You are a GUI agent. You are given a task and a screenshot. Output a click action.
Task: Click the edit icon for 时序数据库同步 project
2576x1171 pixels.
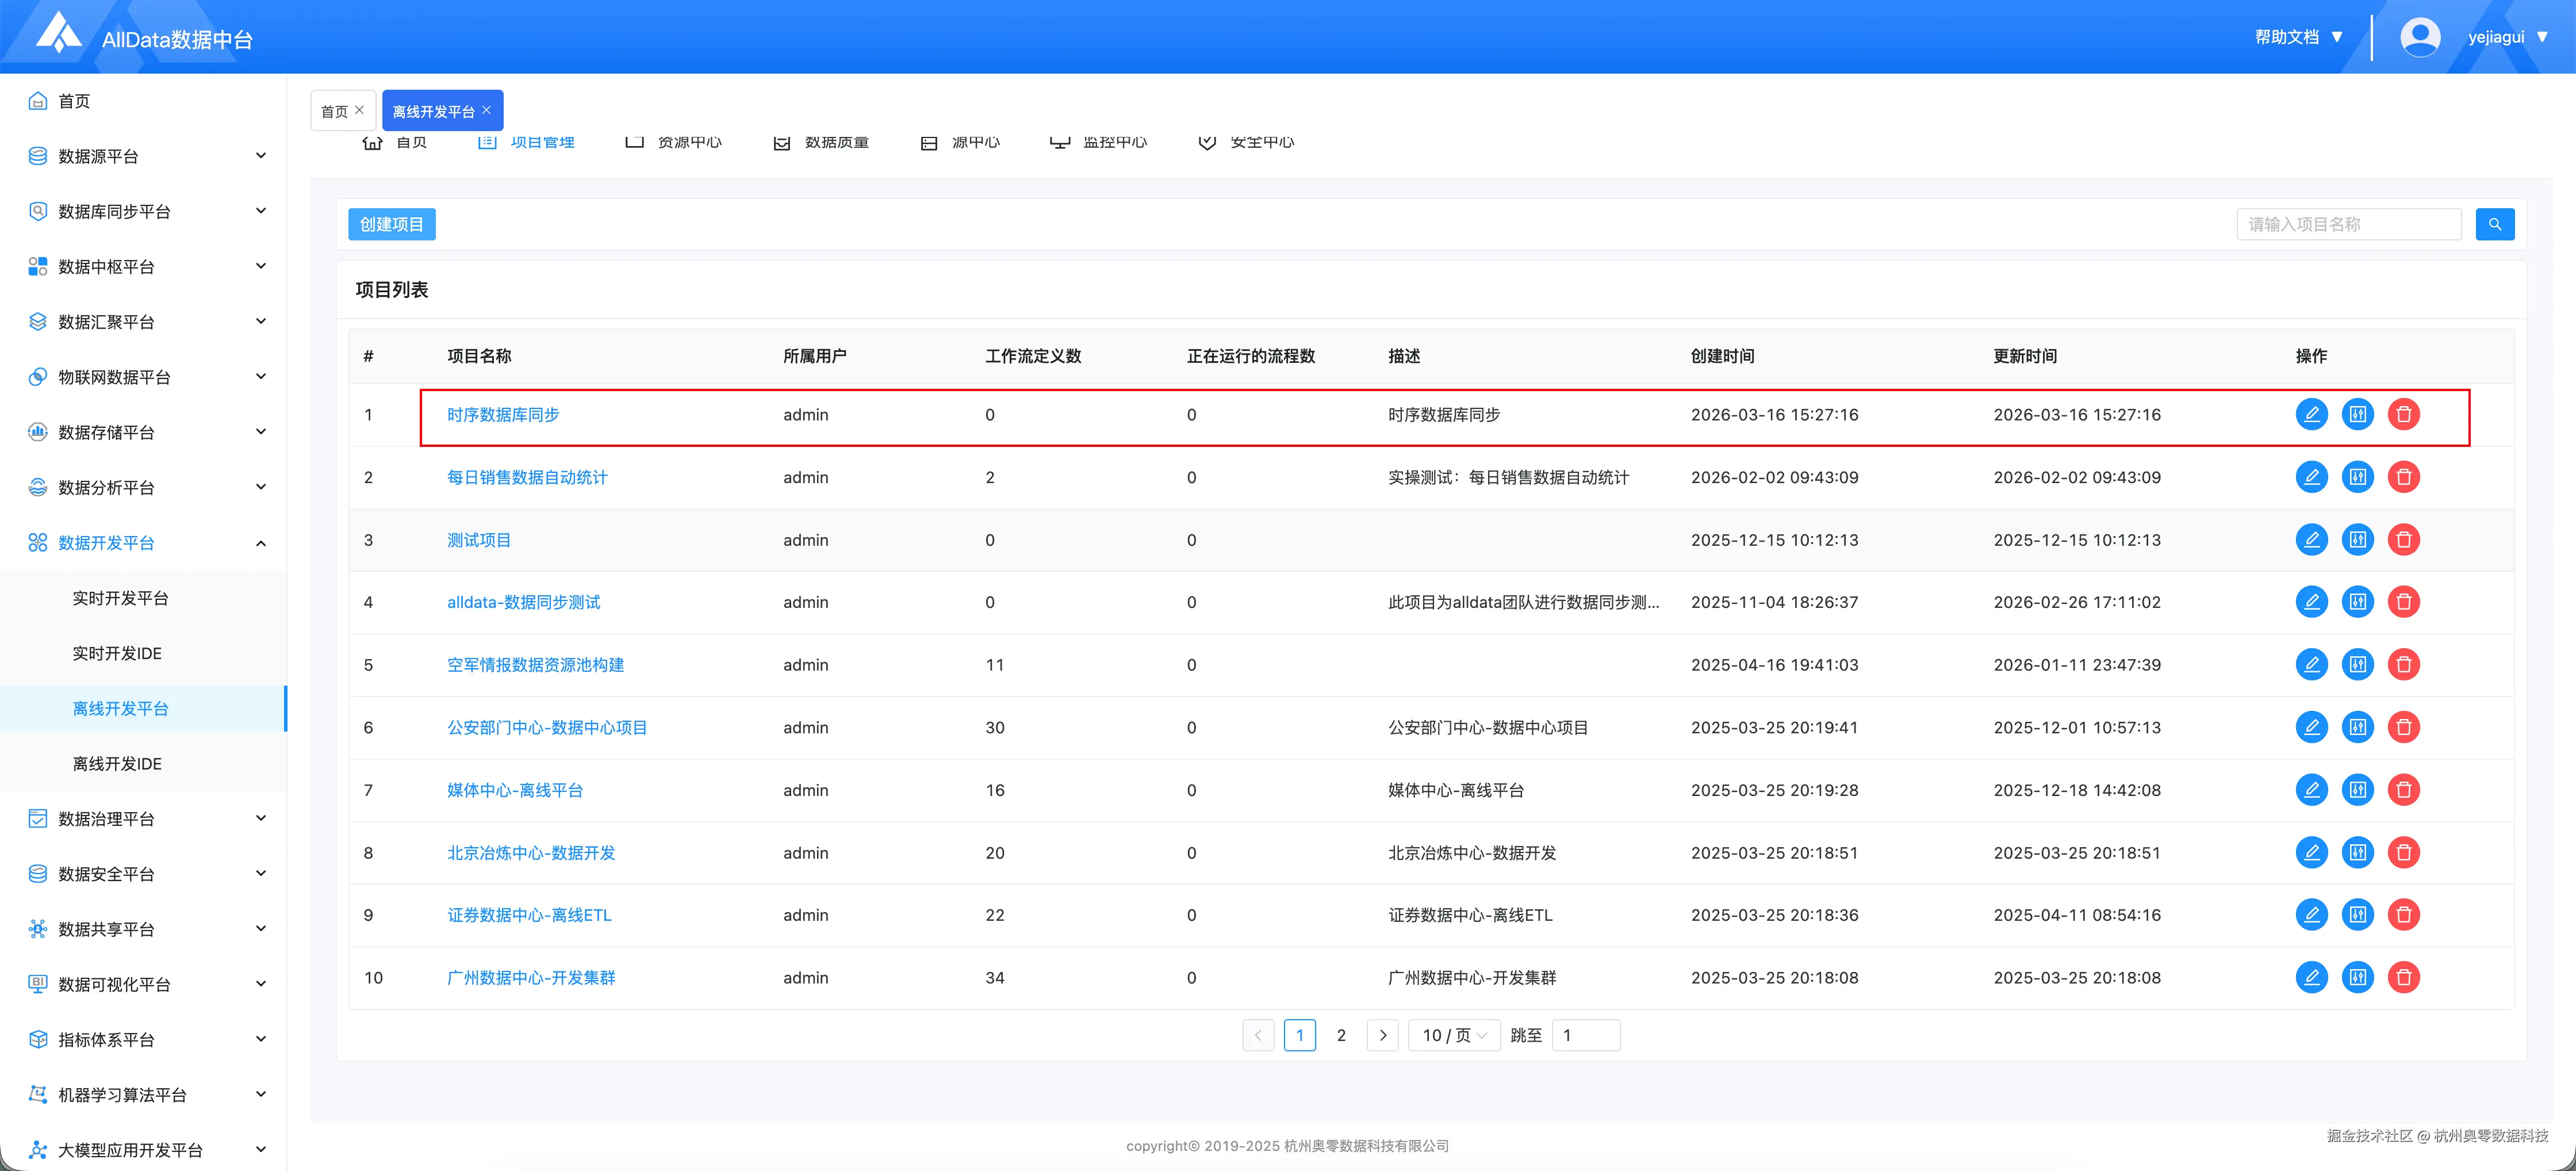click(2311, 414)
